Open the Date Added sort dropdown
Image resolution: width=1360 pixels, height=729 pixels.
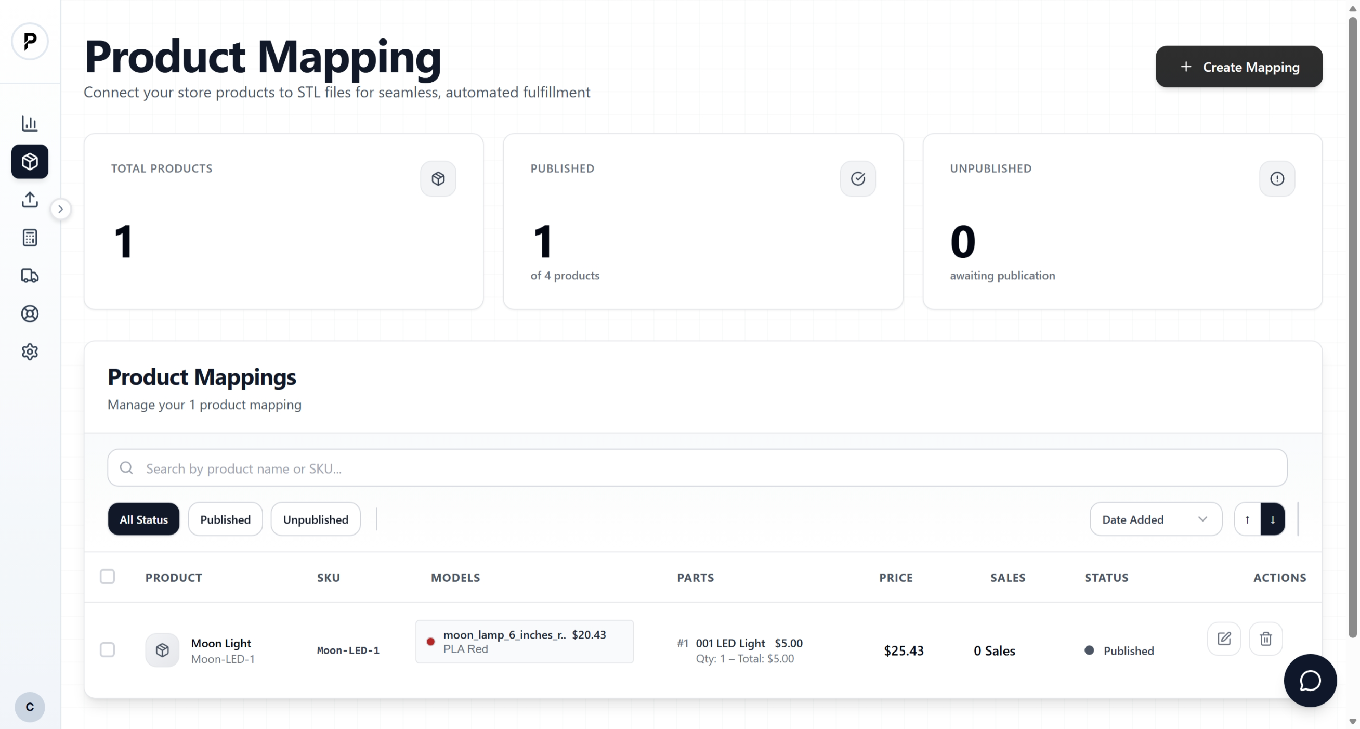point(1156,519)
